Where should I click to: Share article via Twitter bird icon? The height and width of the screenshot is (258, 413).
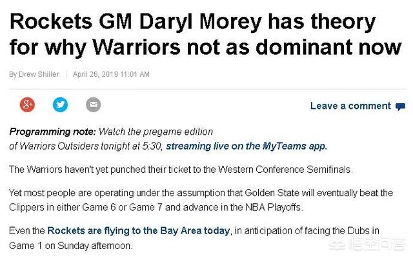tap(60, 104)
